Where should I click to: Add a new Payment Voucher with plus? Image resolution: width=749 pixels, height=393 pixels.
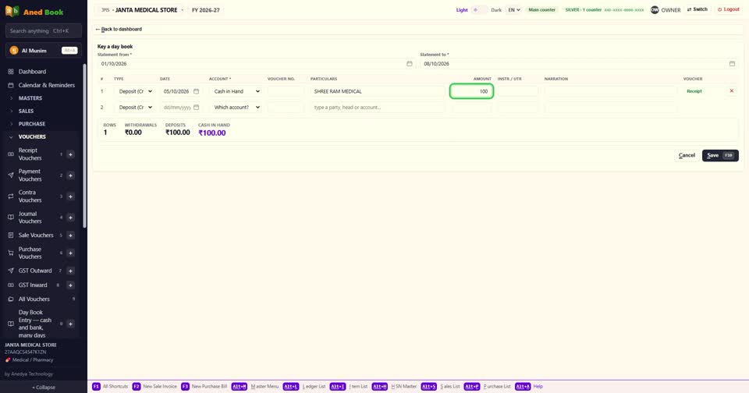tap(70, 175)
